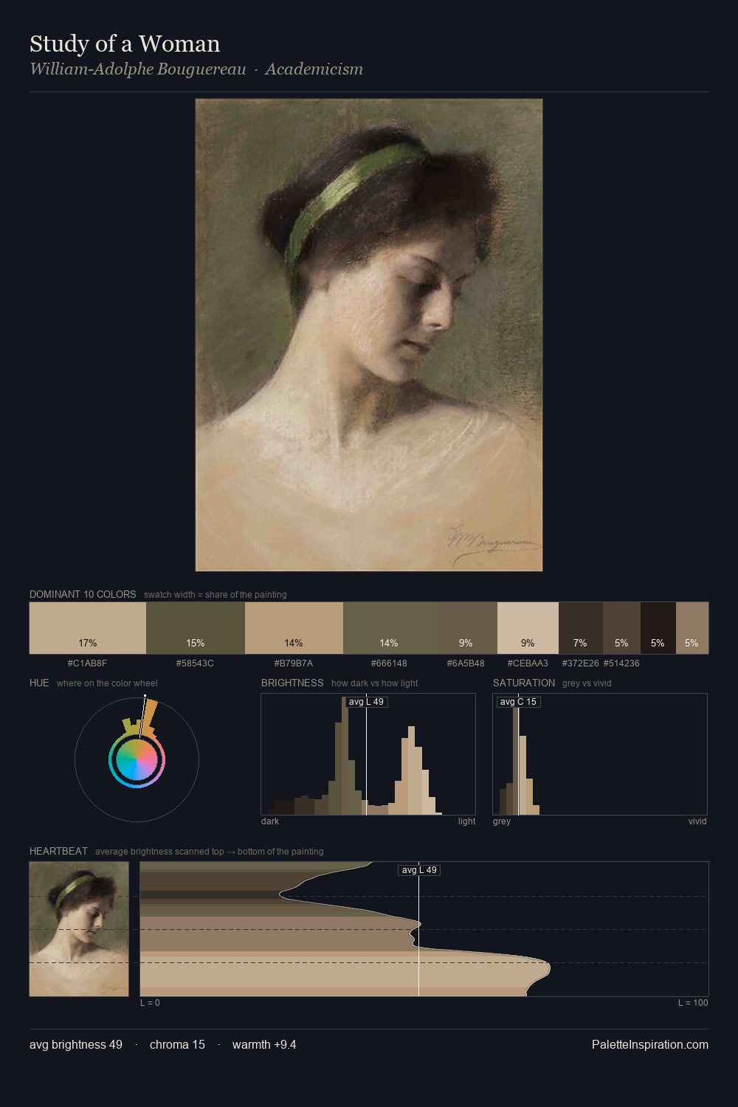Viewport: 738px width, 1107px height.
Task: Click the HUE section heading
Action: pos(39,683)
